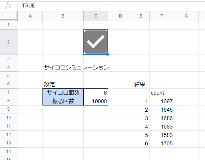Select column G header
Screen dimensions: 205x160
(186, 16)
